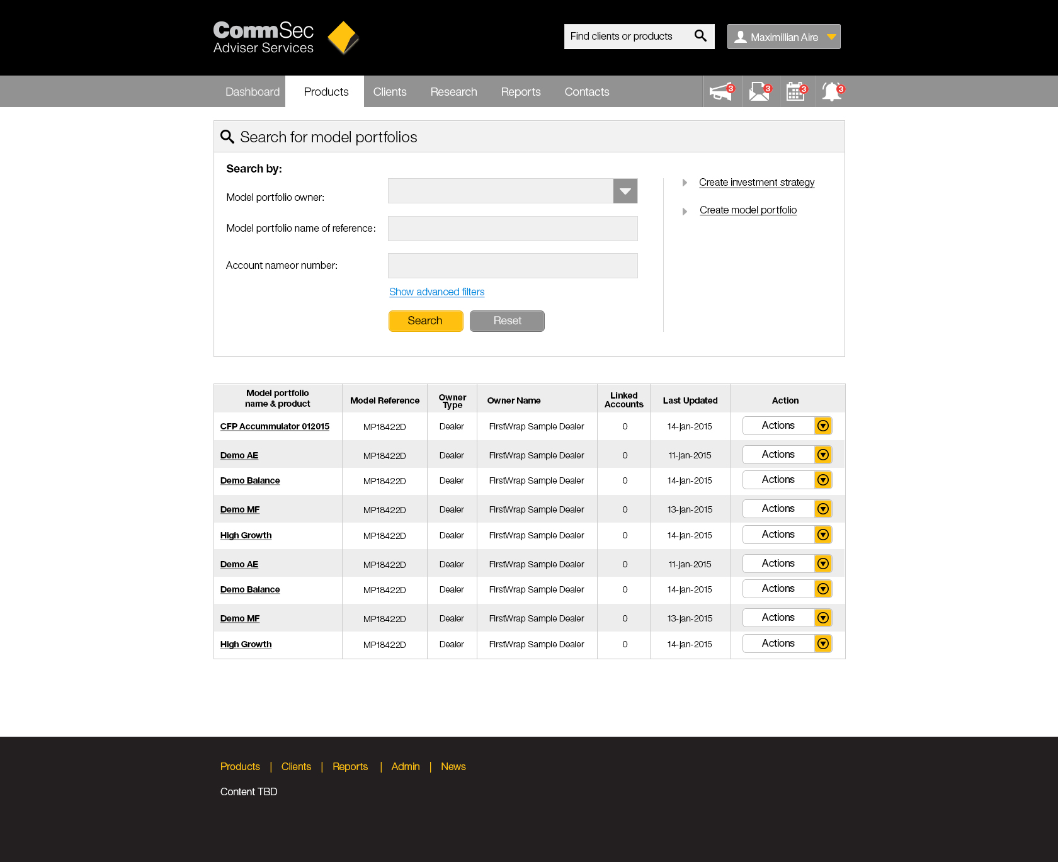Open Actions dropdown for first High Growth row
Image resolution: width=1058 pixels, height=862 pixels.
pos(787,535)
